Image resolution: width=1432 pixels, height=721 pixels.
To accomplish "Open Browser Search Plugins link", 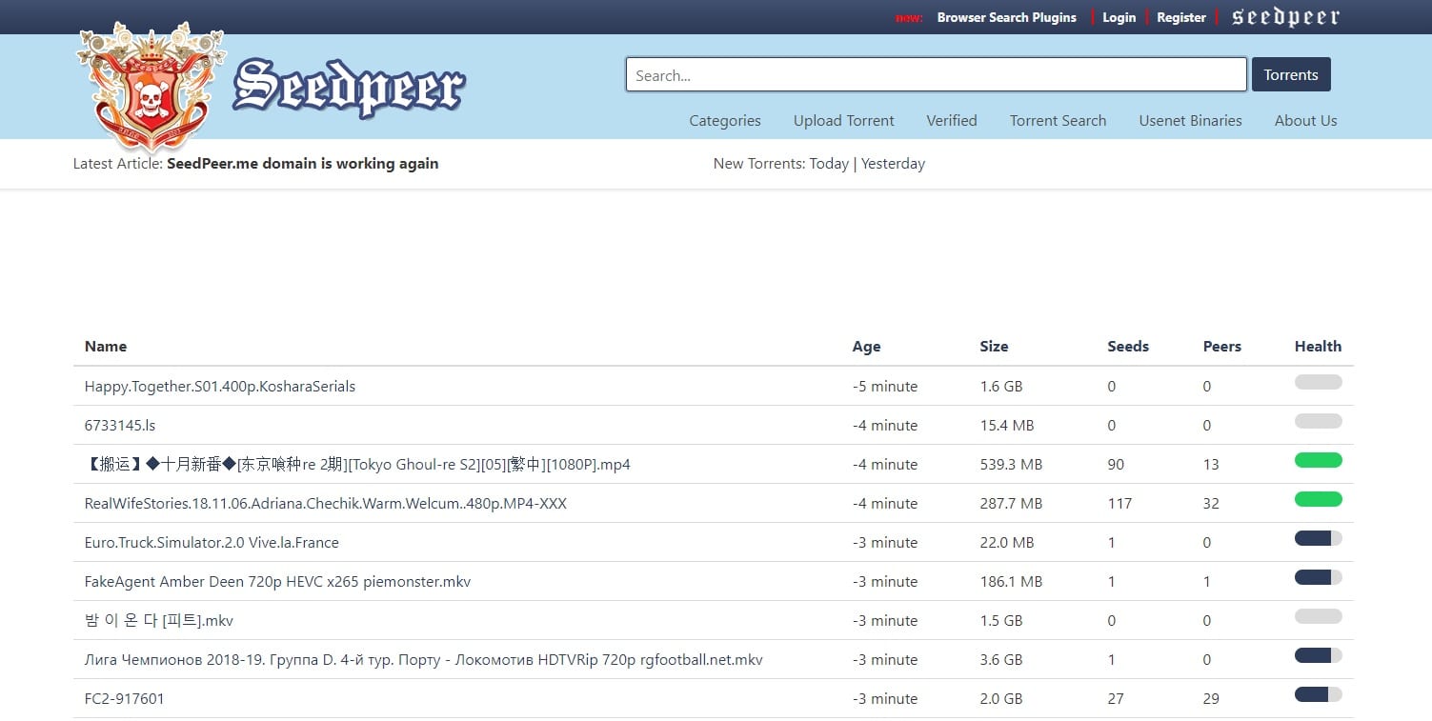I will click(1006, 17).
